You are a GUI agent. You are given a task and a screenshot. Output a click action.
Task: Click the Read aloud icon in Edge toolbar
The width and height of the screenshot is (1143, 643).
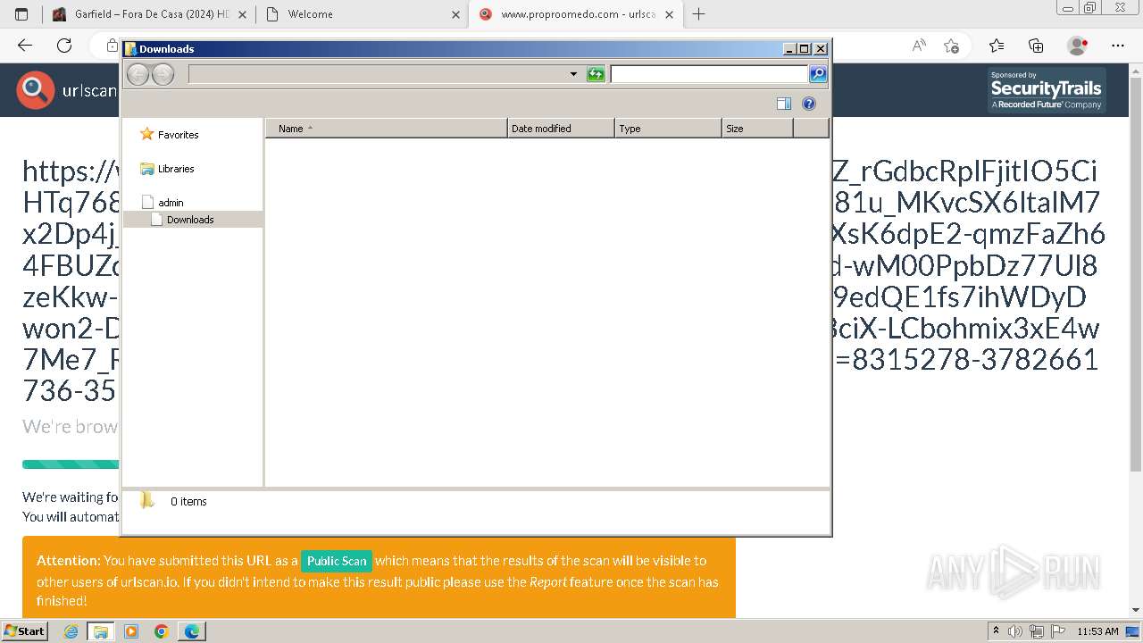918,46
